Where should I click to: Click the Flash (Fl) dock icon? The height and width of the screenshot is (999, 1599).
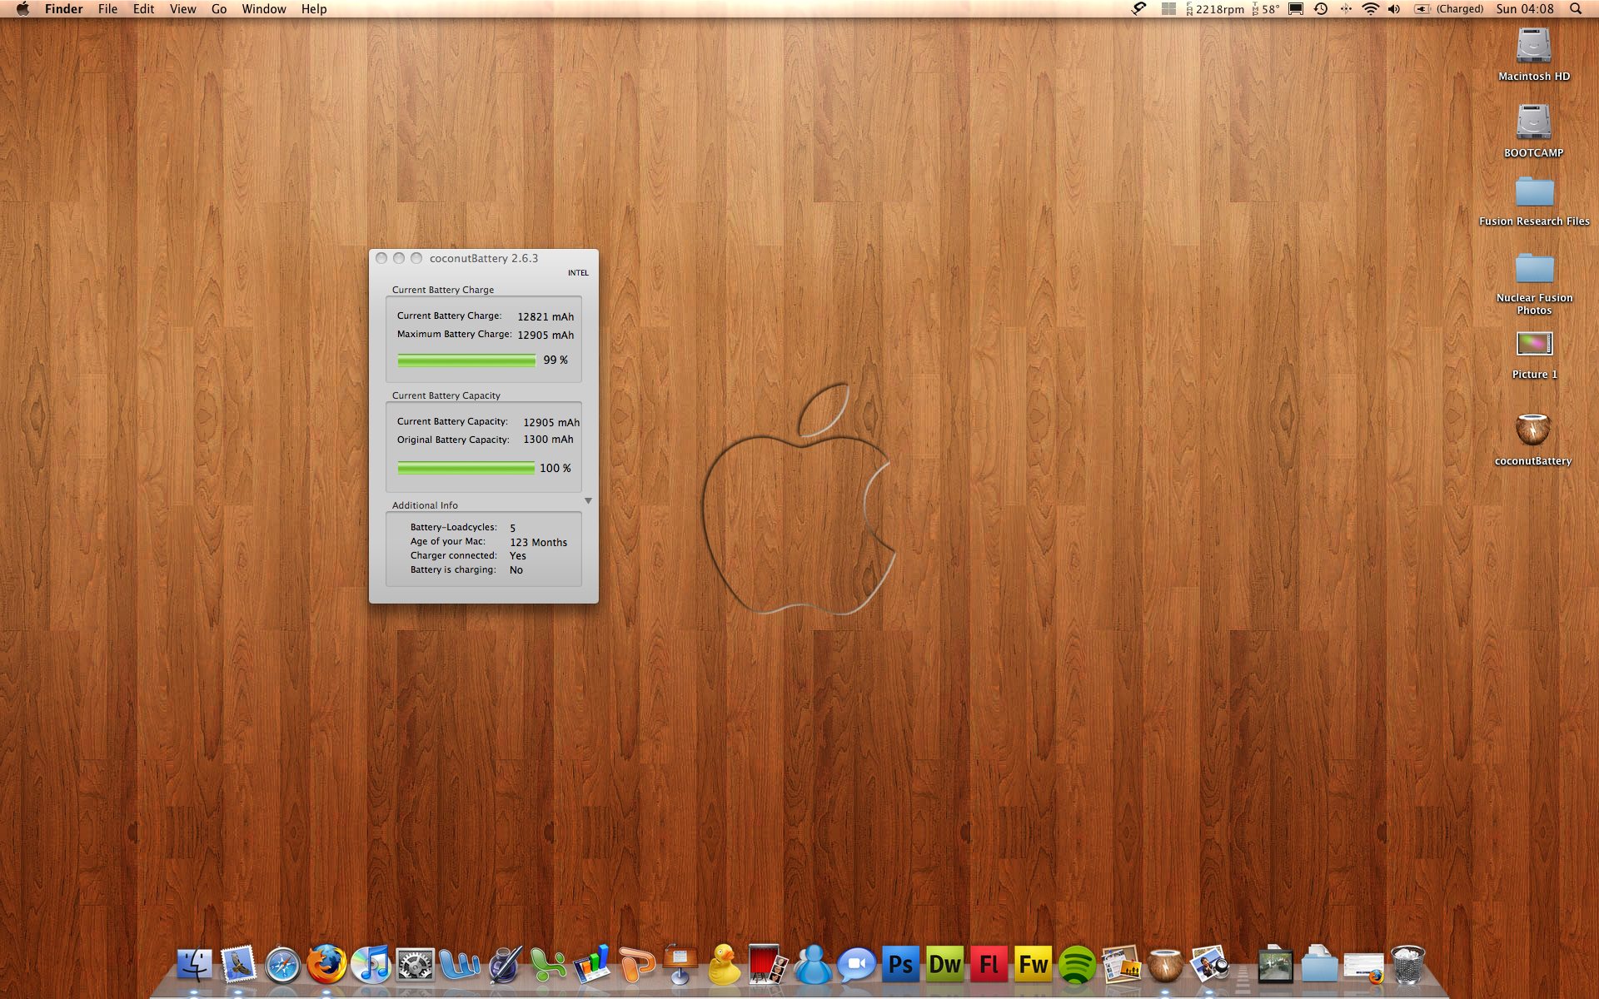[x=989, y=965]
